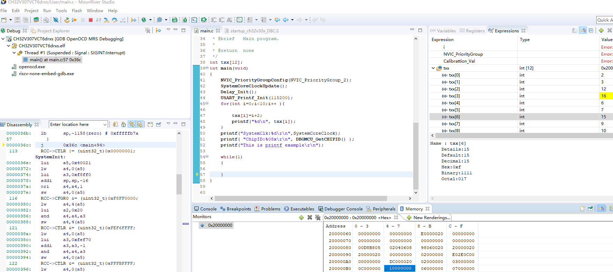Toggle Show Source in Disassembly
Screen dimensions: 613x272
pyautogui.click(x=139, y=124)
